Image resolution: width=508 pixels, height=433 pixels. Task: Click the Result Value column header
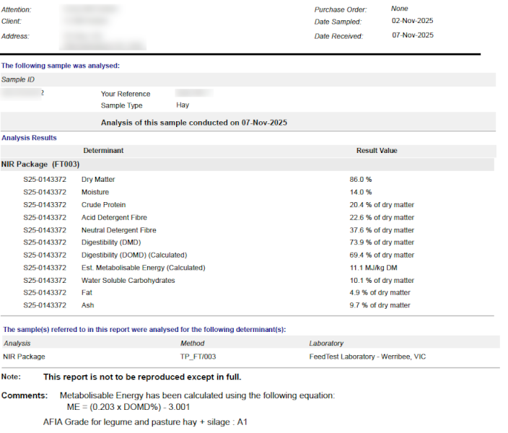(x=377, y=151)
